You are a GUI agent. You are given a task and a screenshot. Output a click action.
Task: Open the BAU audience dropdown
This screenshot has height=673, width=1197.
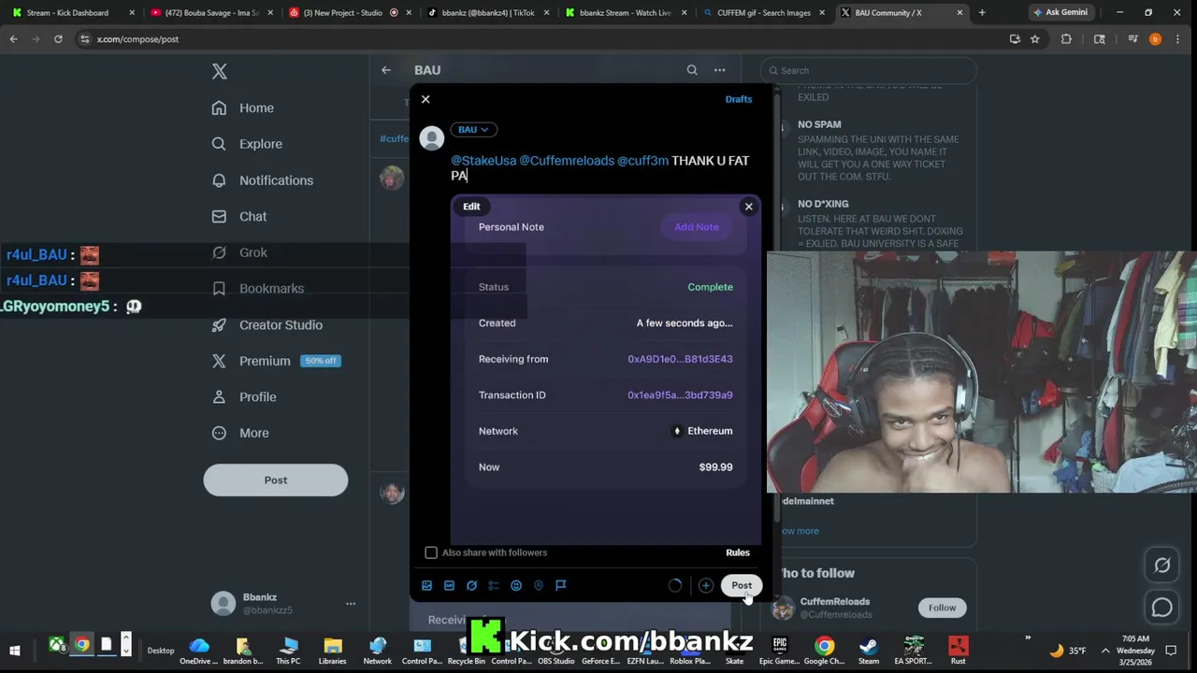[473, 130]
